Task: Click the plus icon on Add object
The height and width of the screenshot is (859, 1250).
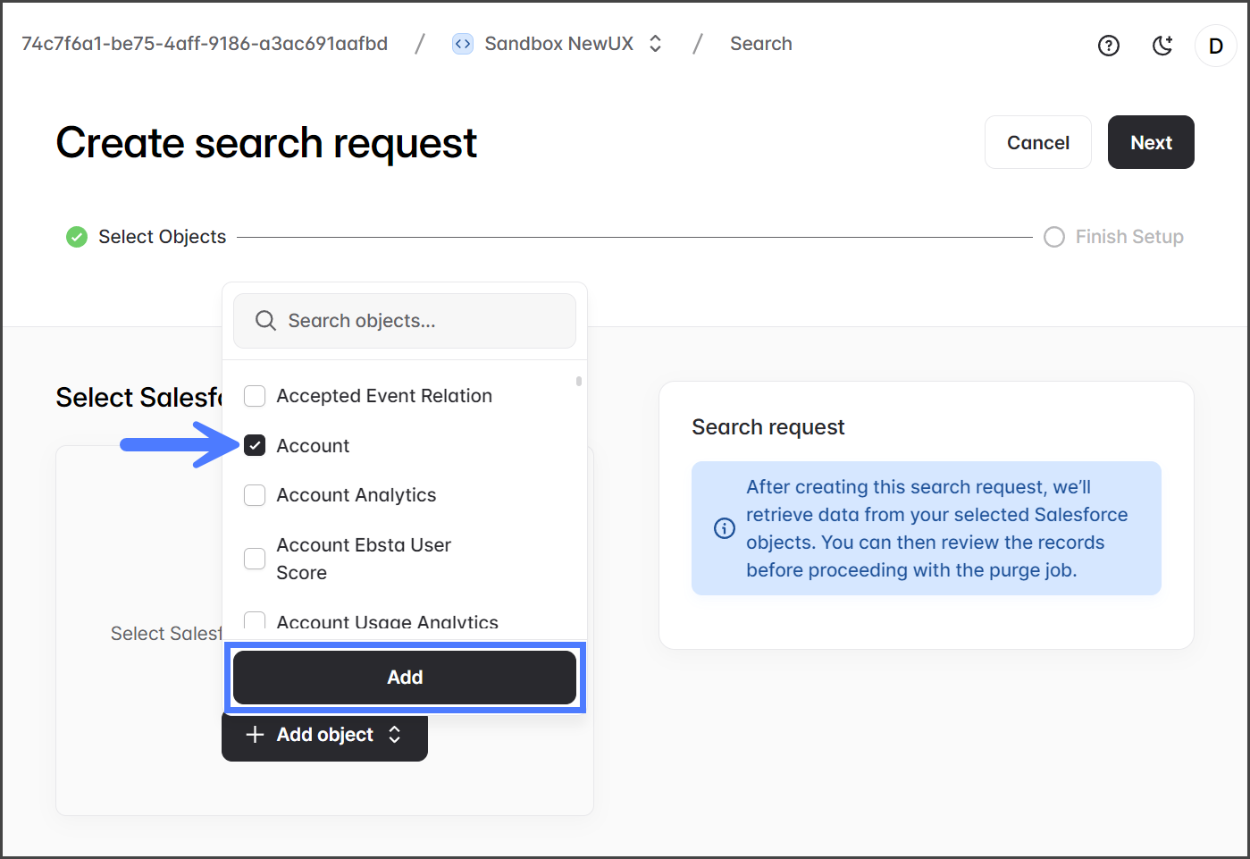Action: pyautogui.click(x=255, y=735)
